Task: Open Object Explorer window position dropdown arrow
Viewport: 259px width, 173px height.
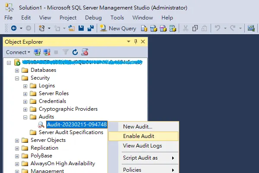Action: click(129, 42)
